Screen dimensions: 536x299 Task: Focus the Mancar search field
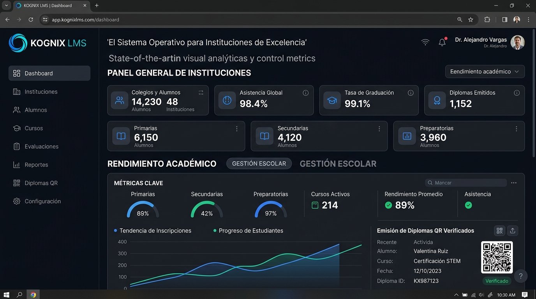coord(466,183)
